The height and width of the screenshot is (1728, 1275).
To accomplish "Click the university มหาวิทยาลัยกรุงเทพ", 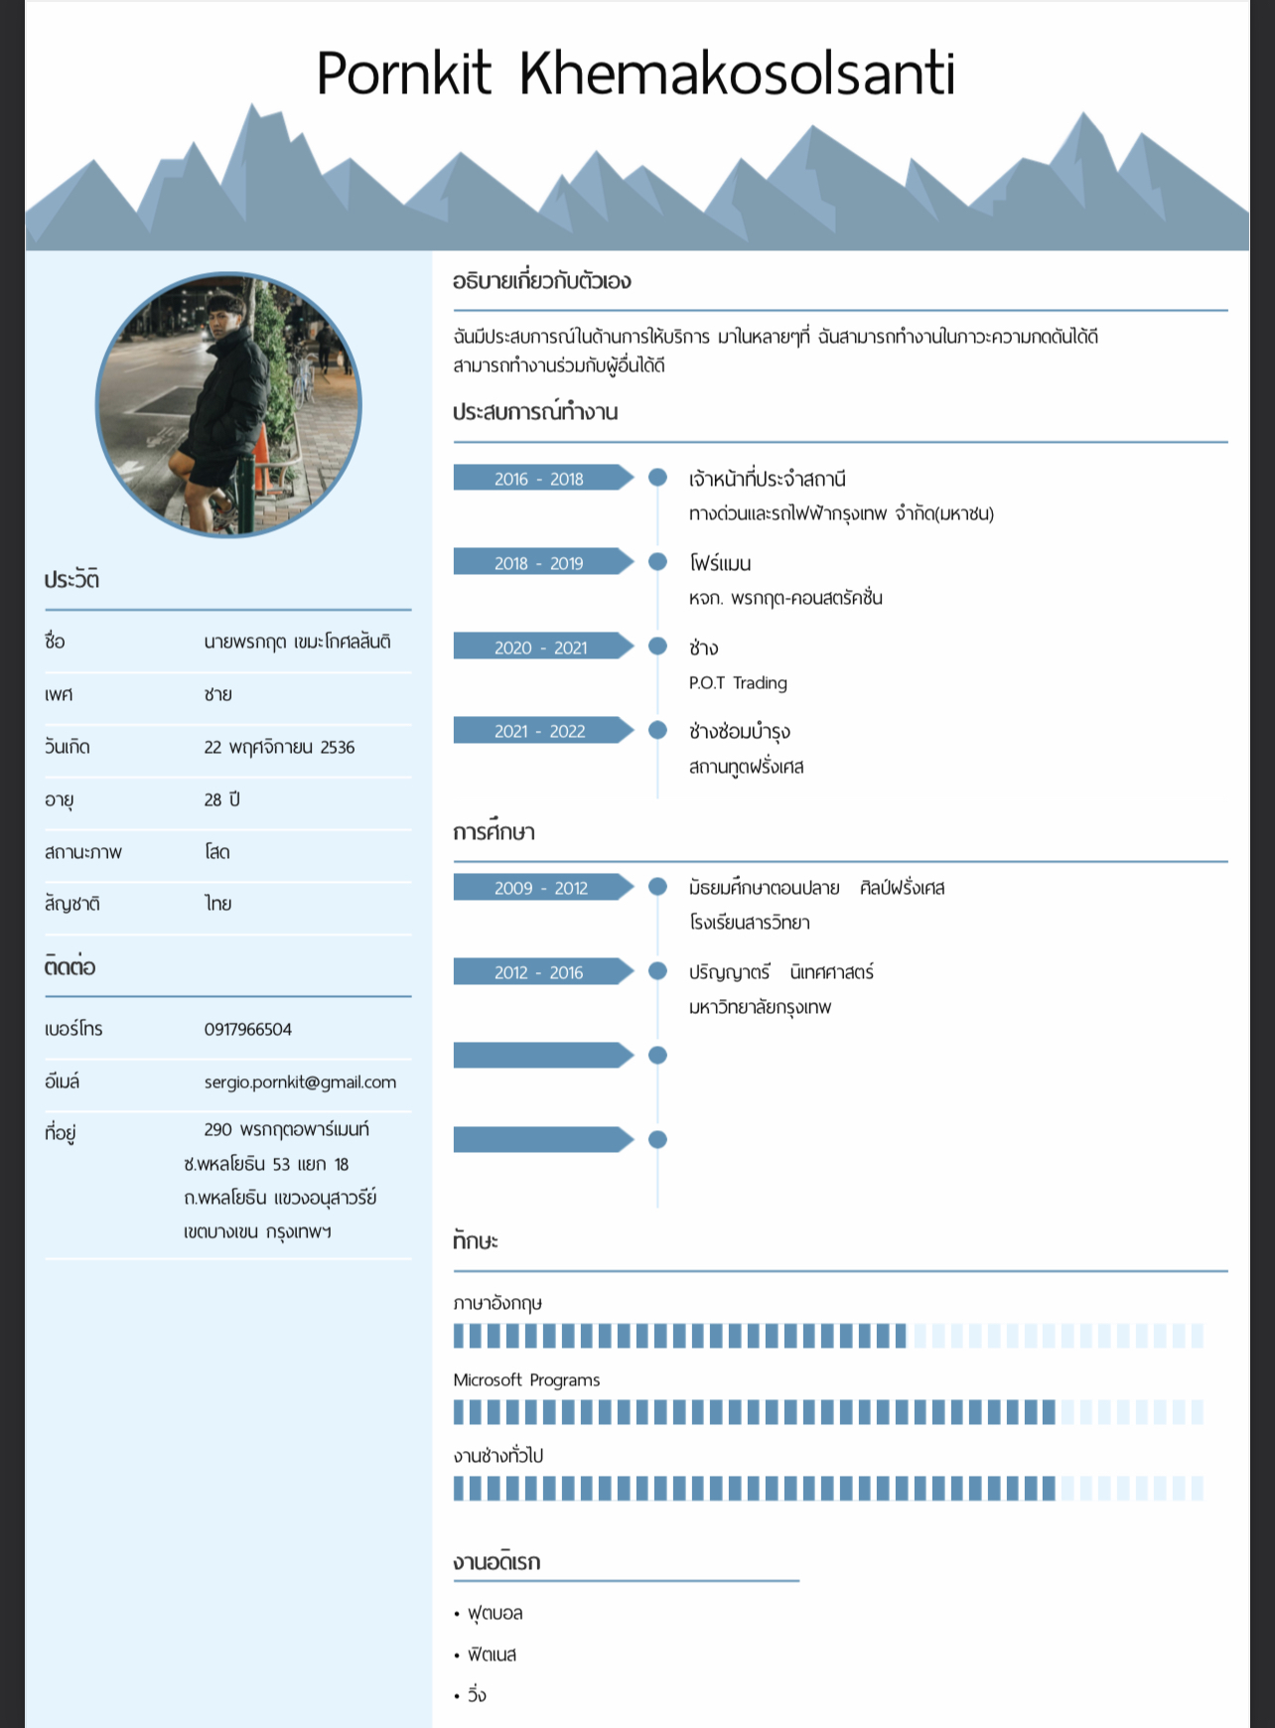I will click(x=761, y=1007).
